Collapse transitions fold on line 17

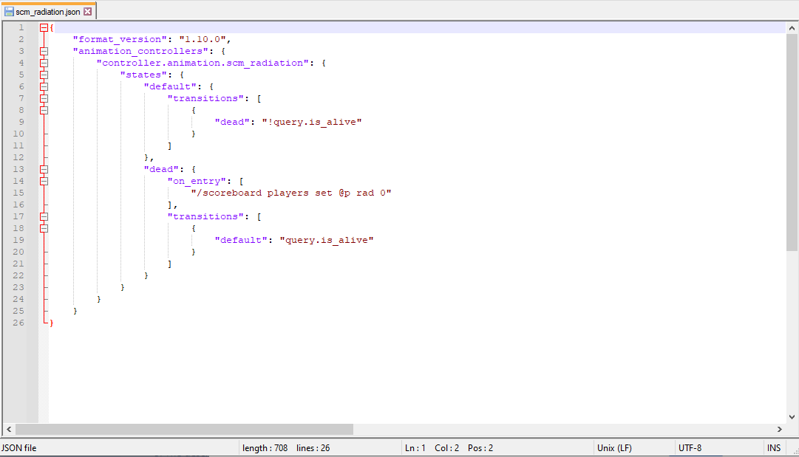tap(44, 216)
